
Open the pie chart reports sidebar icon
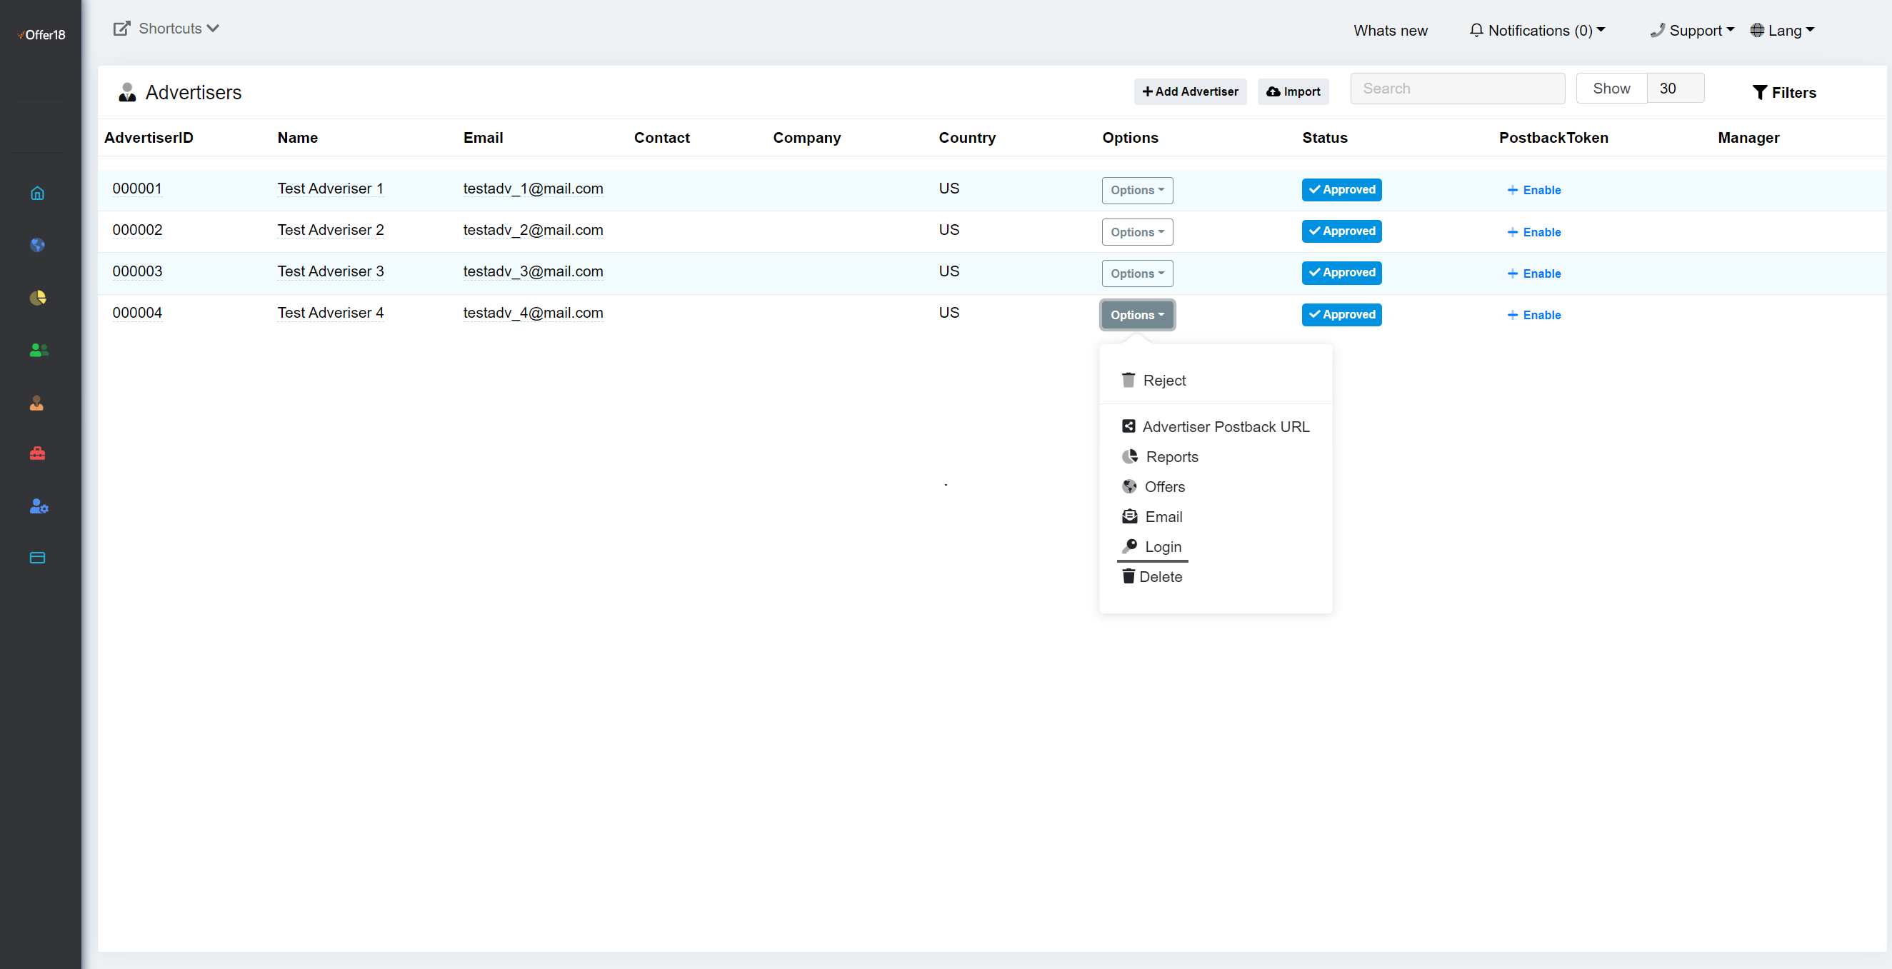37,297
